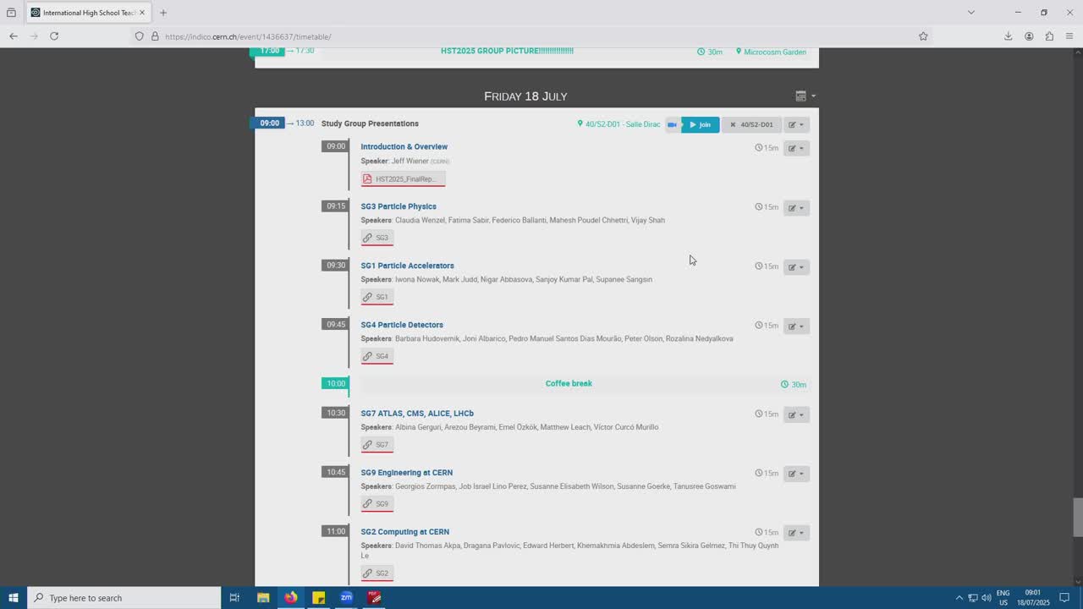Click the Study Group Presentations title
This screenshot has height=609, width=1083.
(x=370, y=123)
